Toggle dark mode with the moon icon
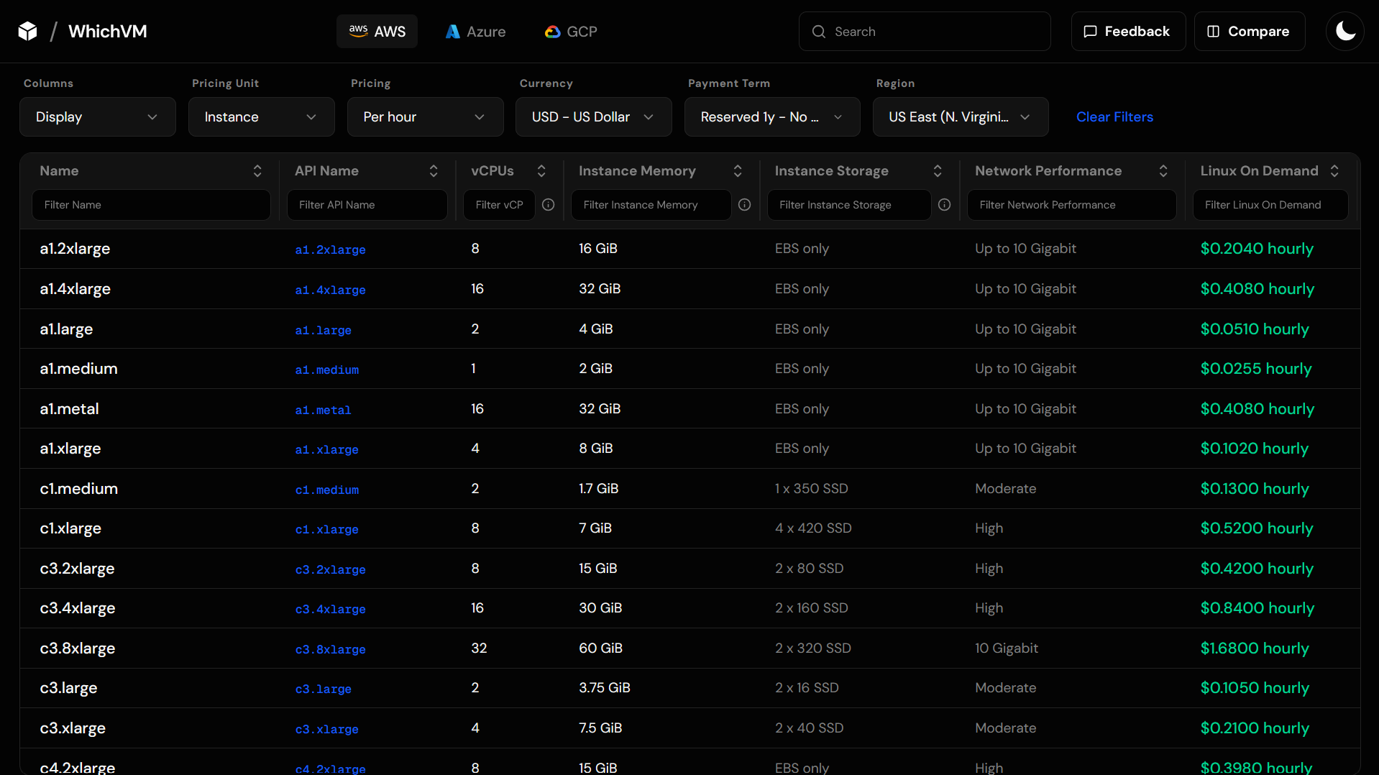Image resolution: width=1379 pixels, height=775 pixels. click(x=1344, y=31)
